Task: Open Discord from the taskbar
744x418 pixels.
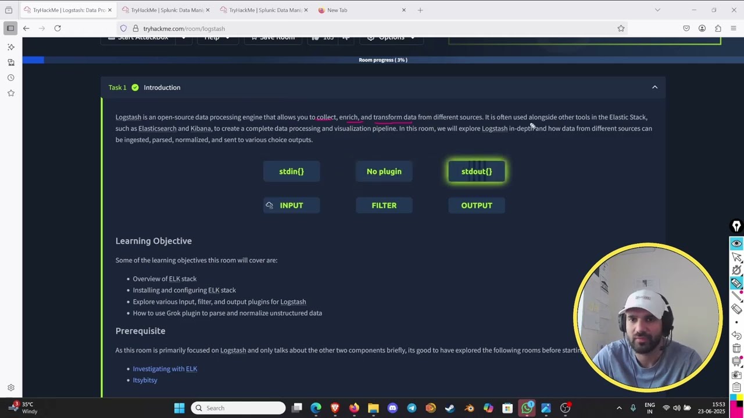Action: pyautogui.click(x=392, y=408)
